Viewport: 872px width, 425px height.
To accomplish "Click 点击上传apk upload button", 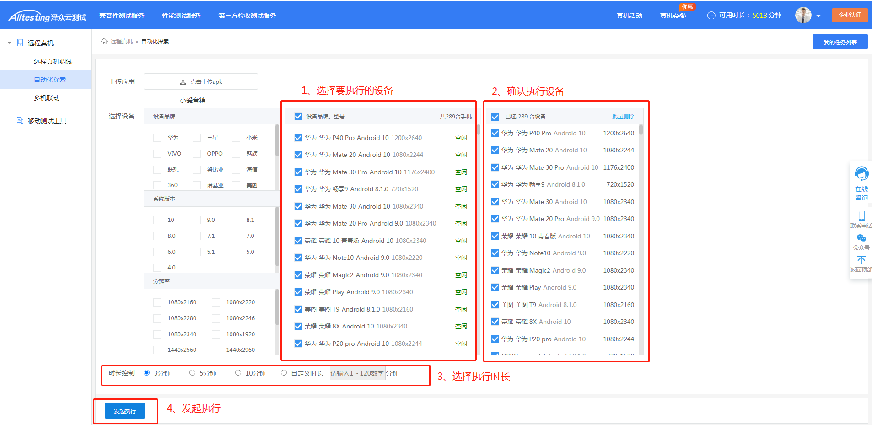I will [x=201, y=82].
